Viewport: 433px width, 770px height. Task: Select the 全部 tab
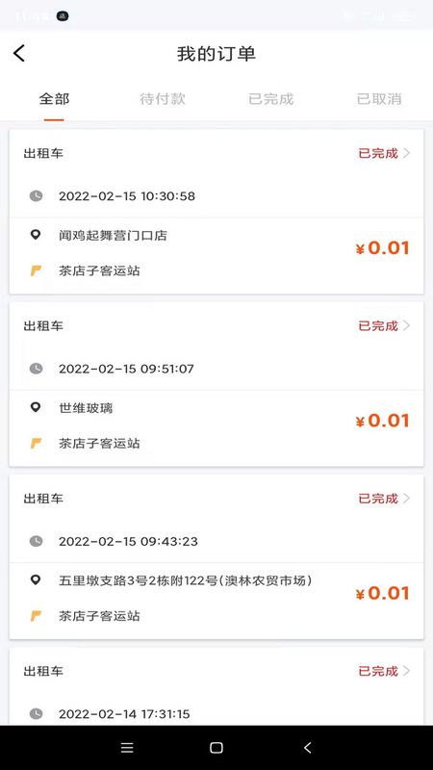54,99
